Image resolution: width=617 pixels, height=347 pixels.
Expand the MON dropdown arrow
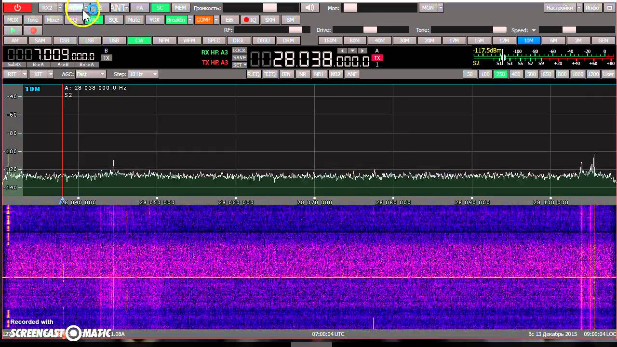click(x=441, y=8)
